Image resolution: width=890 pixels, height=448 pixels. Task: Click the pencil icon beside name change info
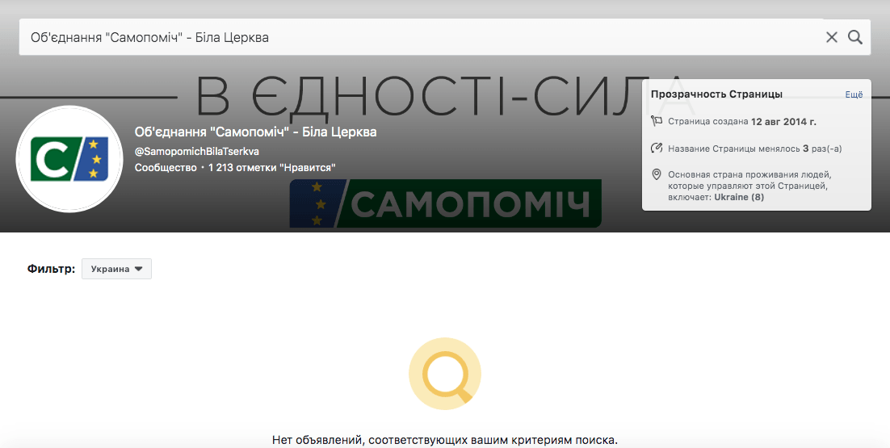pyautogui.click(x=657, y=149)
